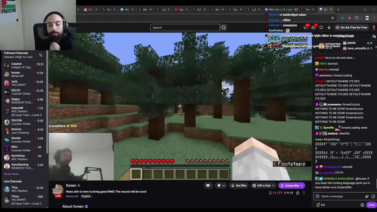This screenshot has height=212, width=377.
Task: Open fl0m Counter-Strike channel
Action: [25, 148]
